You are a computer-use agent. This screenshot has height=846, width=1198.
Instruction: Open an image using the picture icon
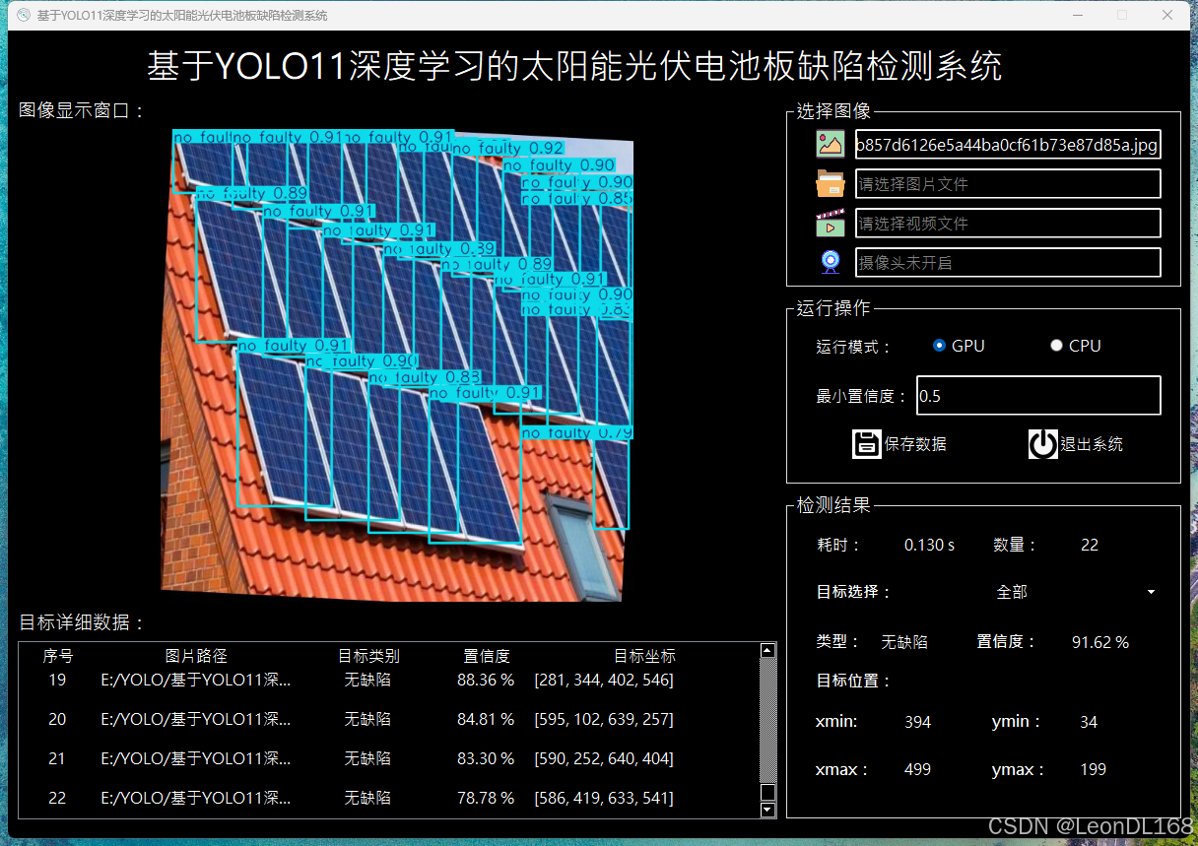tap(830, 143)
